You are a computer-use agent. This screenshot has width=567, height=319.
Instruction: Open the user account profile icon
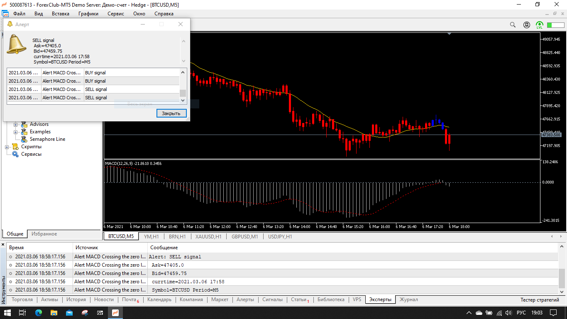(527, 25)
